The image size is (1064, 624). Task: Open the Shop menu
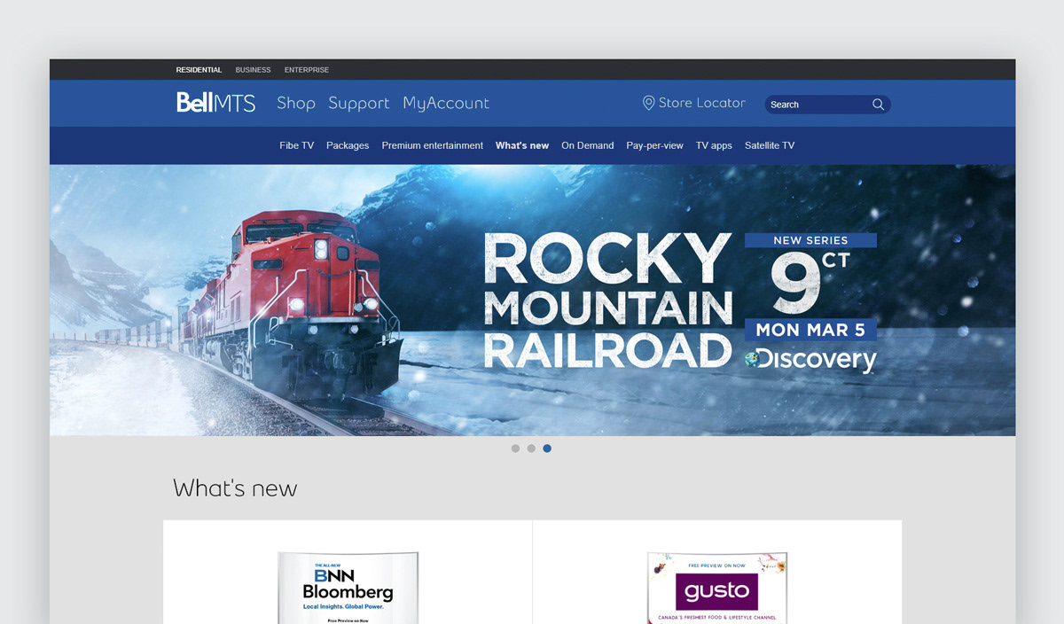point(296,103)
